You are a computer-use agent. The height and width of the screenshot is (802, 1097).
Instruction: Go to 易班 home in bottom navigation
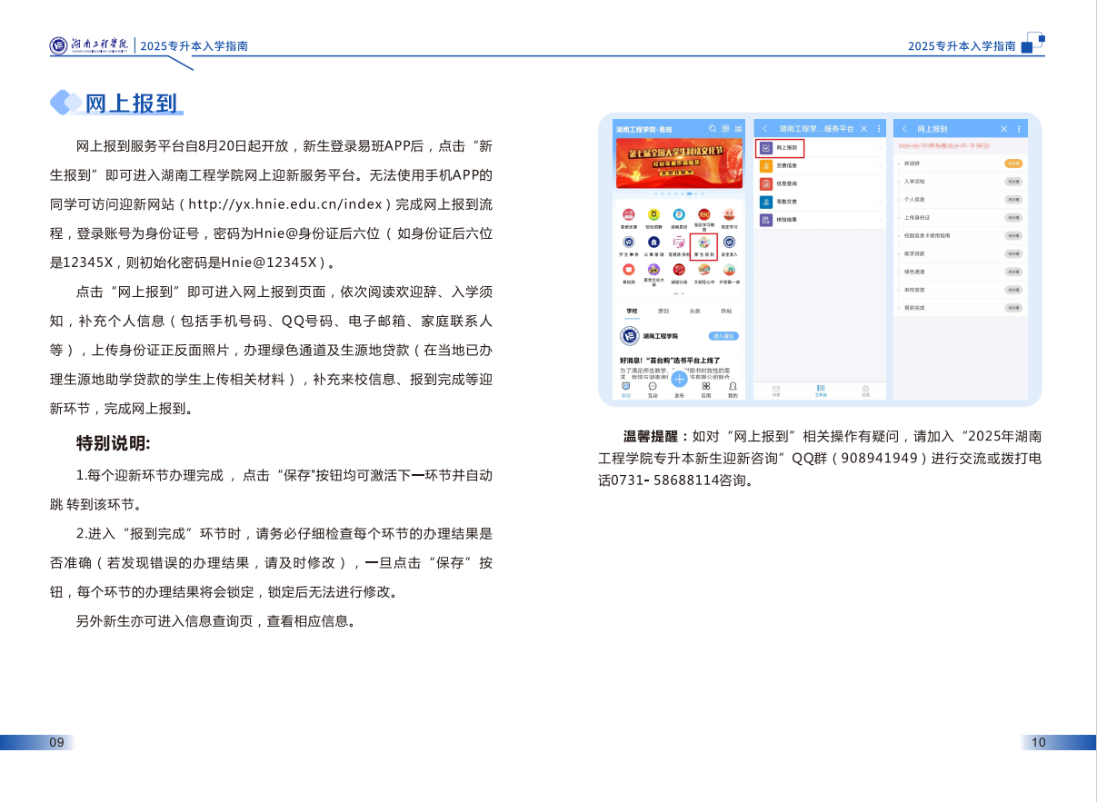pyautogui.click(x=626, y=391)
